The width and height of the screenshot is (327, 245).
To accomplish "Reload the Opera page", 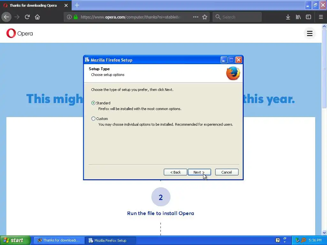I will (x=27, y=17).
